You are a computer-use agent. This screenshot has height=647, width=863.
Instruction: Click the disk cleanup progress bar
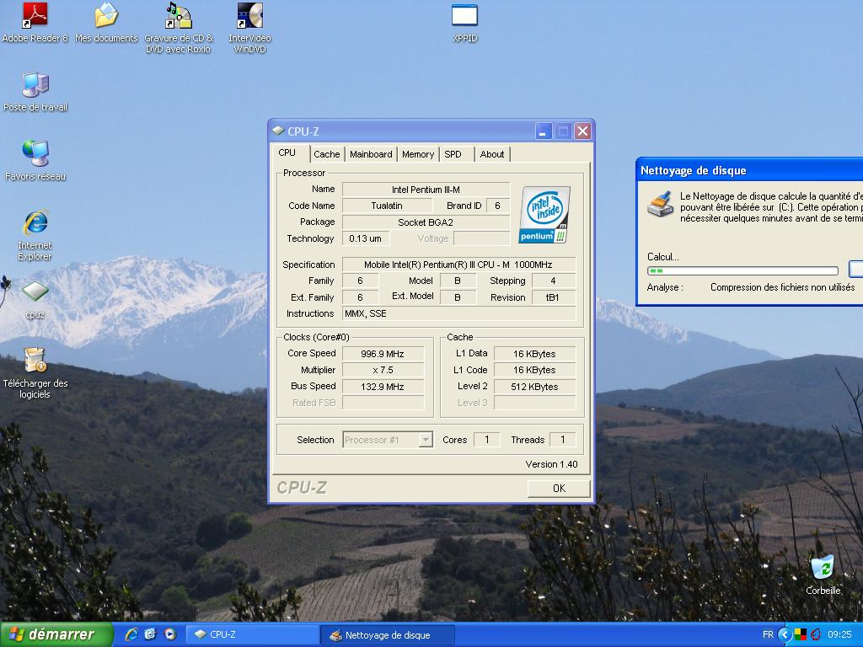(x=742, y=270)
